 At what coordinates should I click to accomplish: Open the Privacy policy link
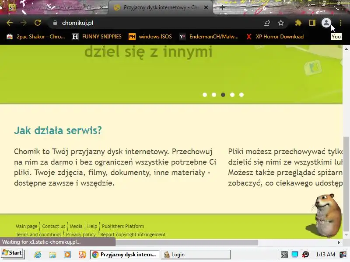tap(81, 234)
